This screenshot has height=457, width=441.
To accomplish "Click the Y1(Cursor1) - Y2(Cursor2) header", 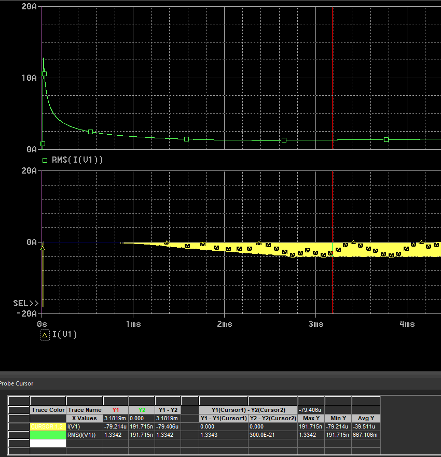I will point(249,410).
